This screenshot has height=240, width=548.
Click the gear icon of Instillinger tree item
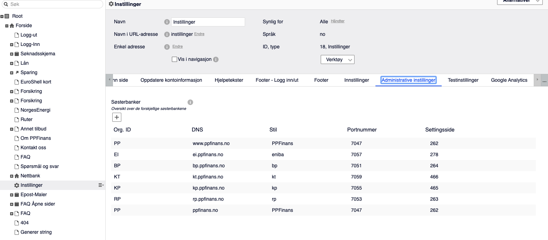click(x=16, y=185)
